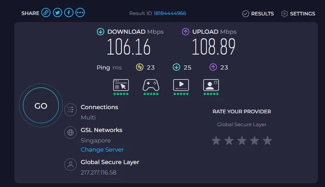Open more share options icon
Image resolution: width=325 pixels, height=187 pixels.
(80, 13)
